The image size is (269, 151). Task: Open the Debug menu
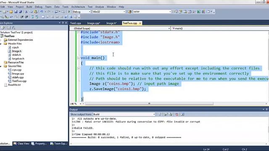39,7
